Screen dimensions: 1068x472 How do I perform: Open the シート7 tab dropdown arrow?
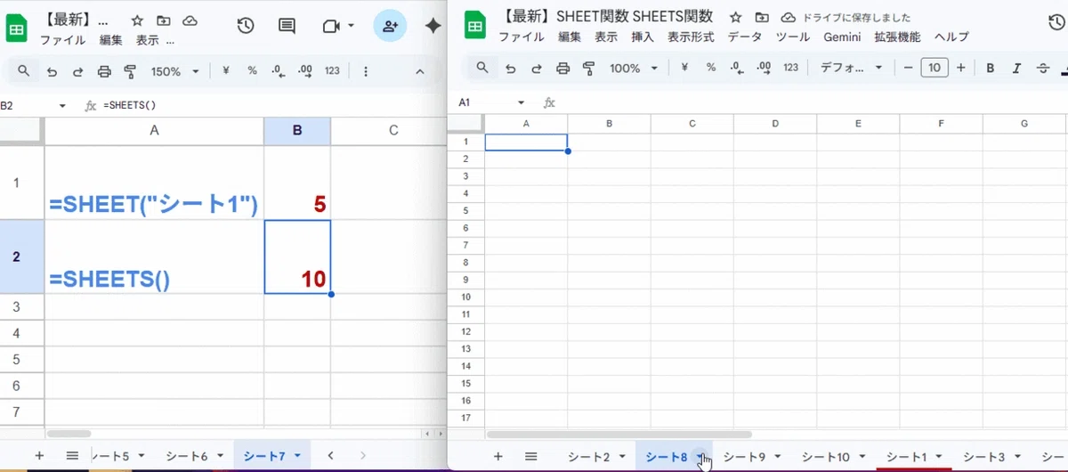pyautogui.click(x=296, y=456)
